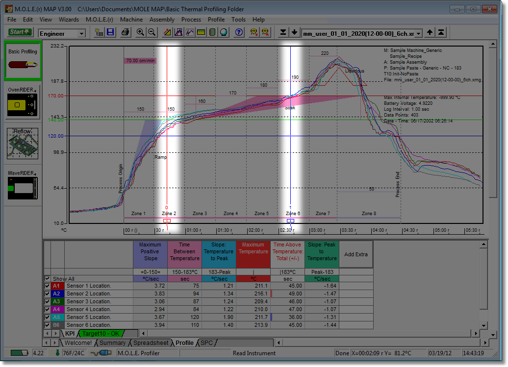Select the yellow ruler measure tool

point(201,32)
